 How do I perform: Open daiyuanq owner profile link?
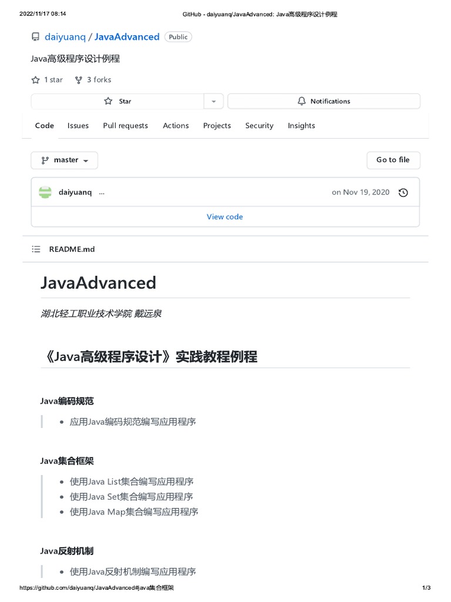[x=65, y=37]
